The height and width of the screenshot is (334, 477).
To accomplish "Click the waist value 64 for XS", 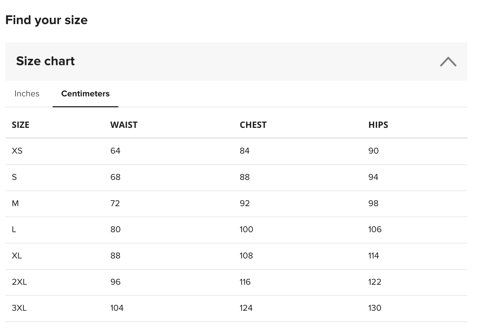I will point(115,151).
